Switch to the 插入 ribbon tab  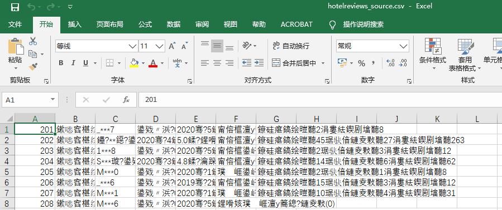(75, 25)
